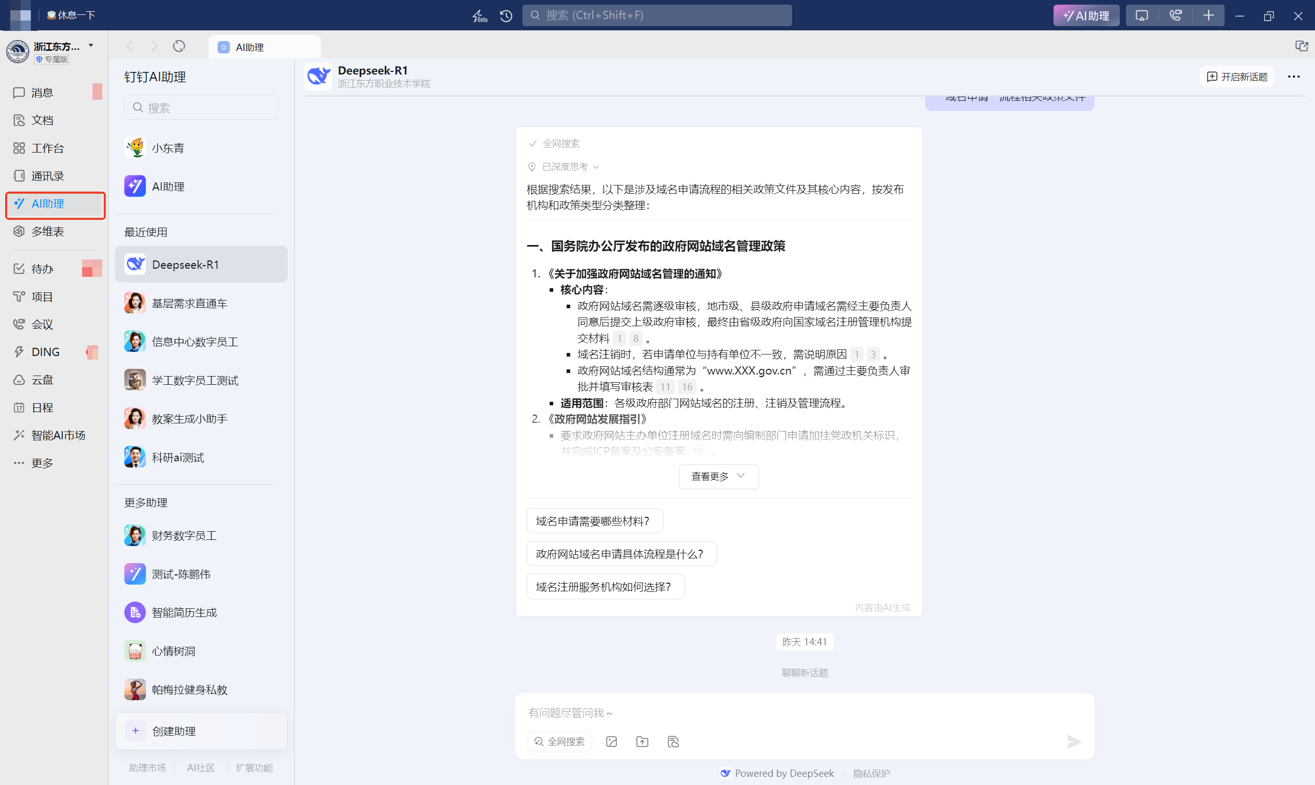The height and width of the screenshot is (785, 1315).
Task: Open the three-dot more options menu
Action: tap(1293, 77)
